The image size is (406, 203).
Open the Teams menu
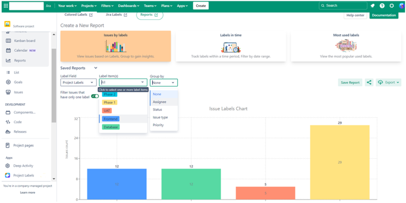[150, 6]
